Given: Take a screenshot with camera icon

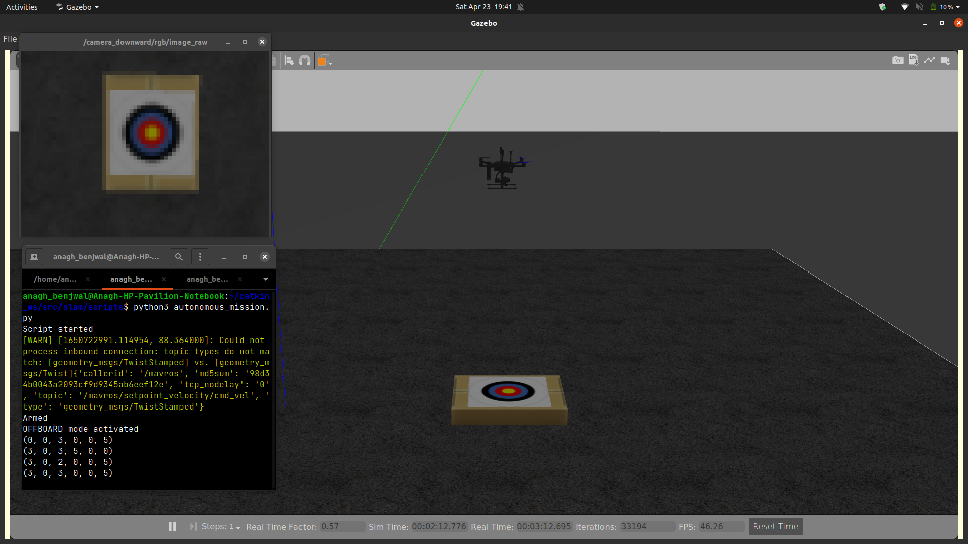Looking at the screenshot, I should click(x=898, y=60).
